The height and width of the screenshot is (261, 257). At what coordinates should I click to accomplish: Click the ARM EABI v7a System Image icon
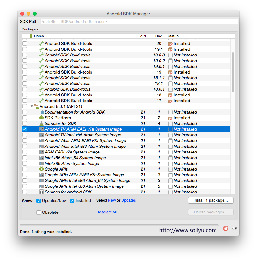41,152
